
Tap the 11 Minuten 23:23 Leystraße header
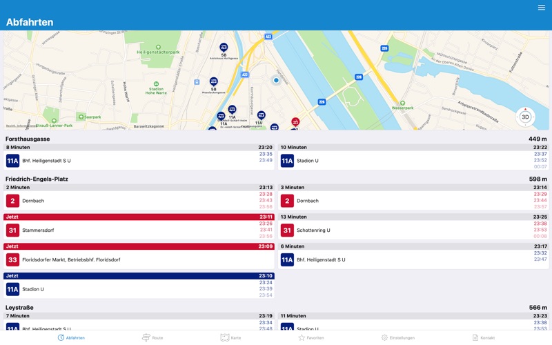click(413, 316)
